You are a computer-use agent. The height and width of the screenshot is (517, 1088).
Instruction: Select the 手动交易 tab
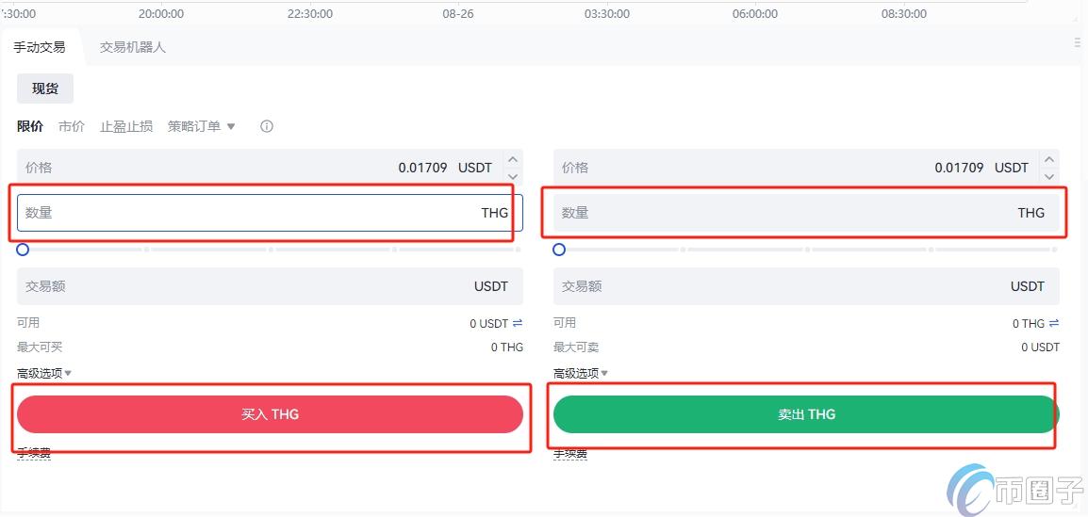click(40, 47)
